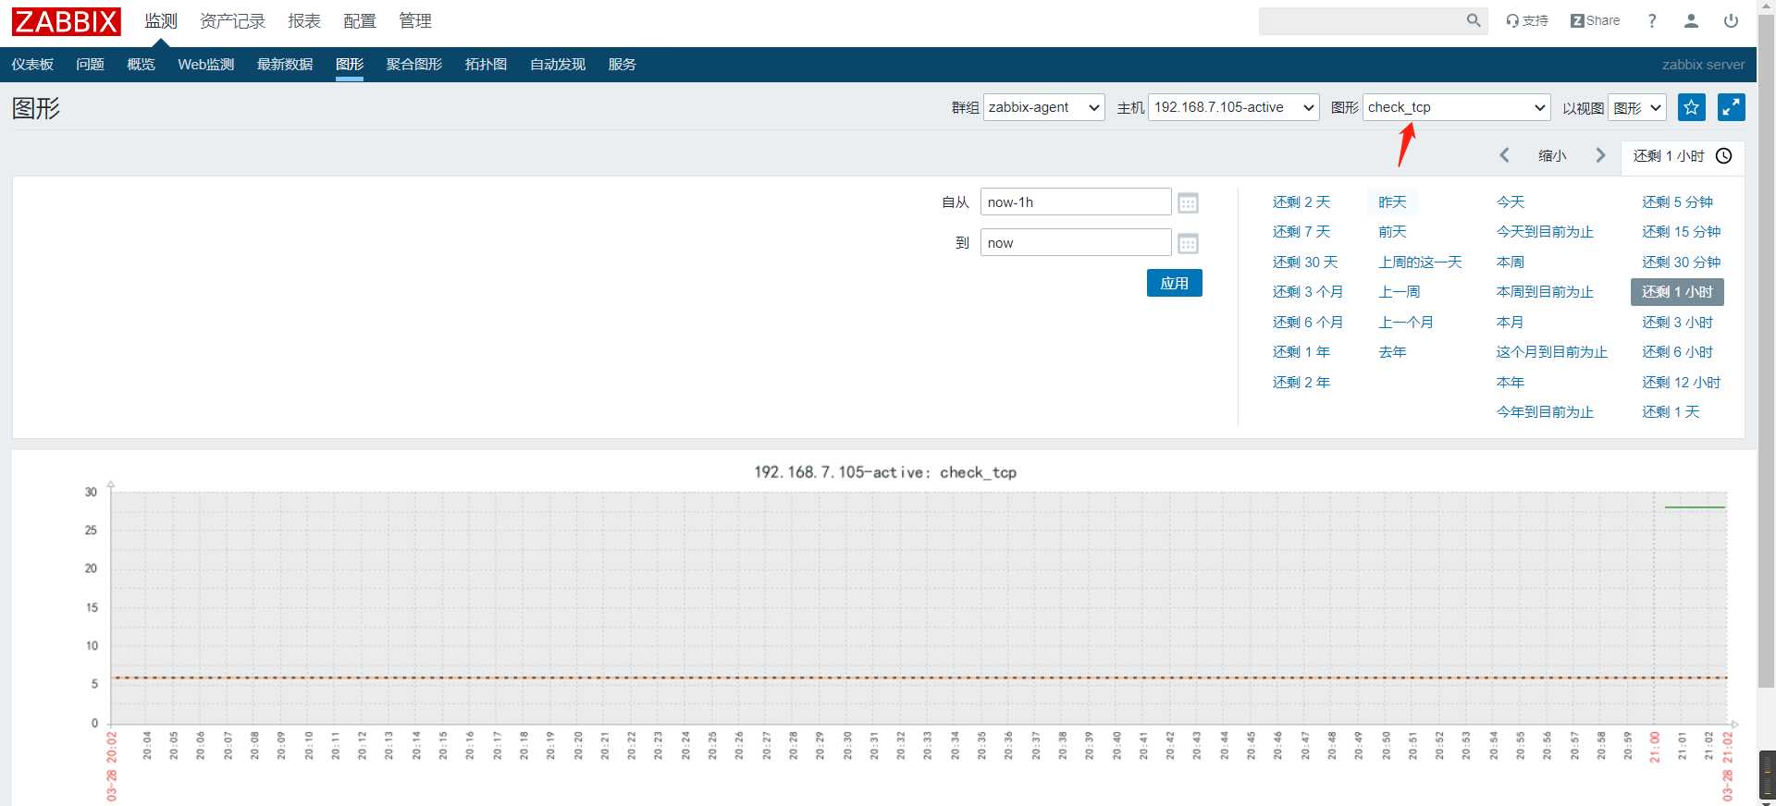1776x806 pixels.
Task: Open the 以视图 view type dropdown
Action: (x=1637, y=107)
